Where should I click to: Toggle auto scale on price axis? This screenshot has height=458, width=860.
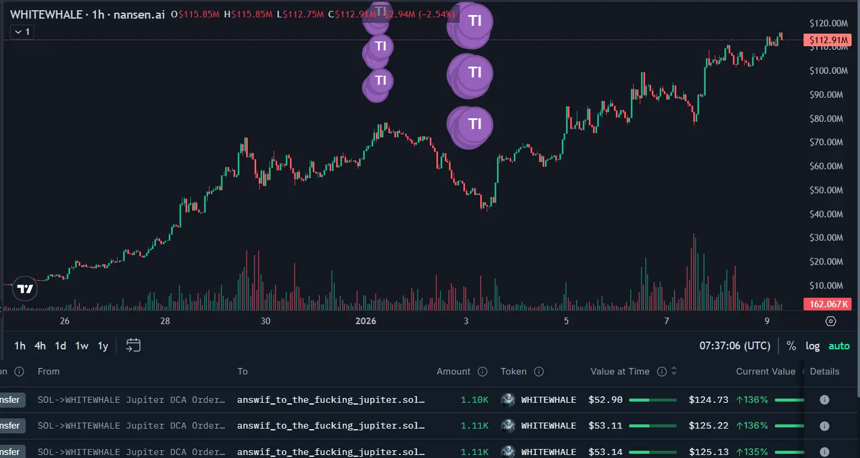point(839,346)
